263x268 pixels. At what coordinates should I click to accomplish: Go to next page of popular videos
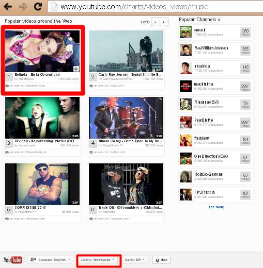tap(164, 22)
